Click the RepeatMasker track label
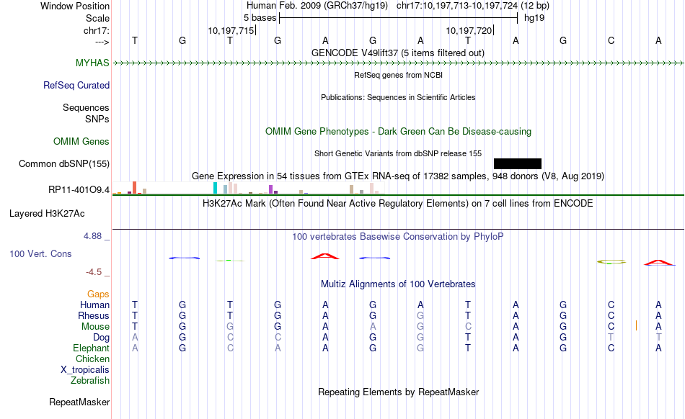This screenshot has width=685, height=419. (x=79, y=402)
